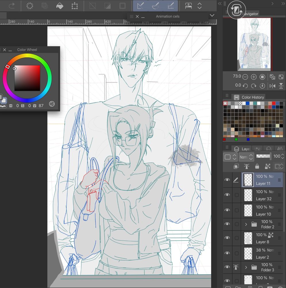Switch to the Color History tab

[249, 97]
